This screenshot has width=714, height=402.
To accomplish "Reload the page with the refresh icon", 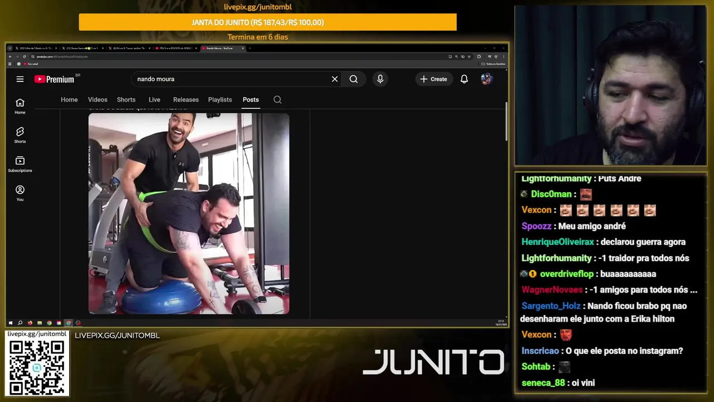I will click(x=24, y=56).
